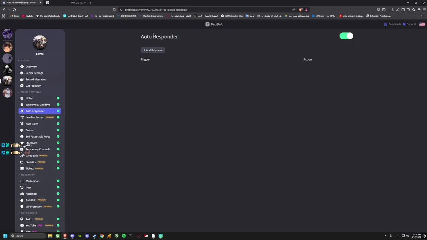Toggle Utility module status indicator

[58, 98]
